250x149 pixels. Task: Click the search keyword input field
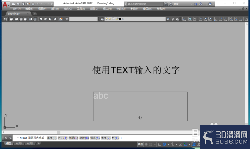(145, 4)
